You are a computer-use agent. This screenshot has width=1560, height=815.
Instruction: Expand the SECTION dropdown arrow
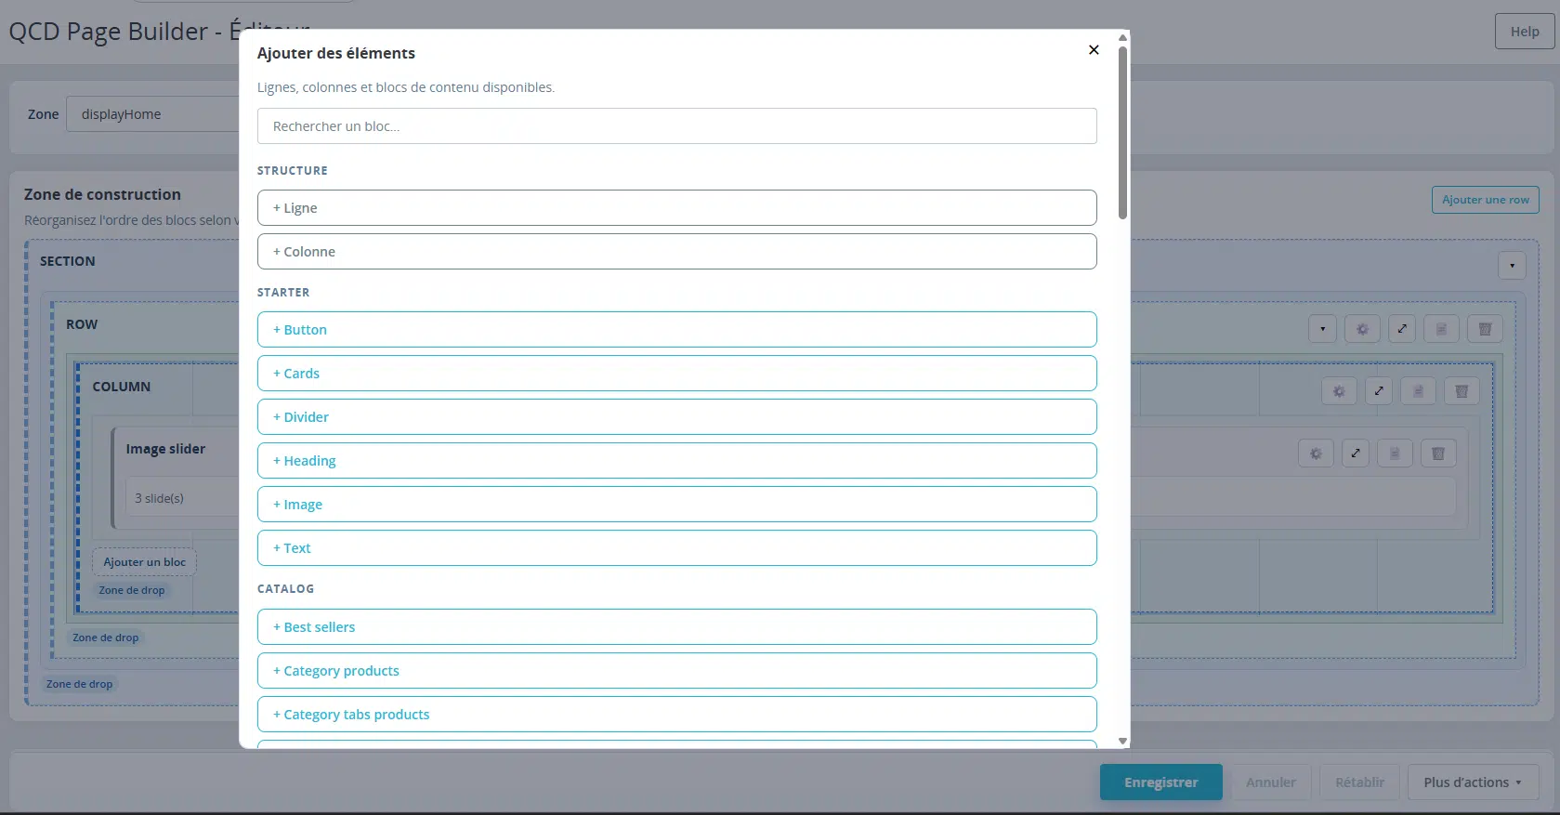point(1512,266)
